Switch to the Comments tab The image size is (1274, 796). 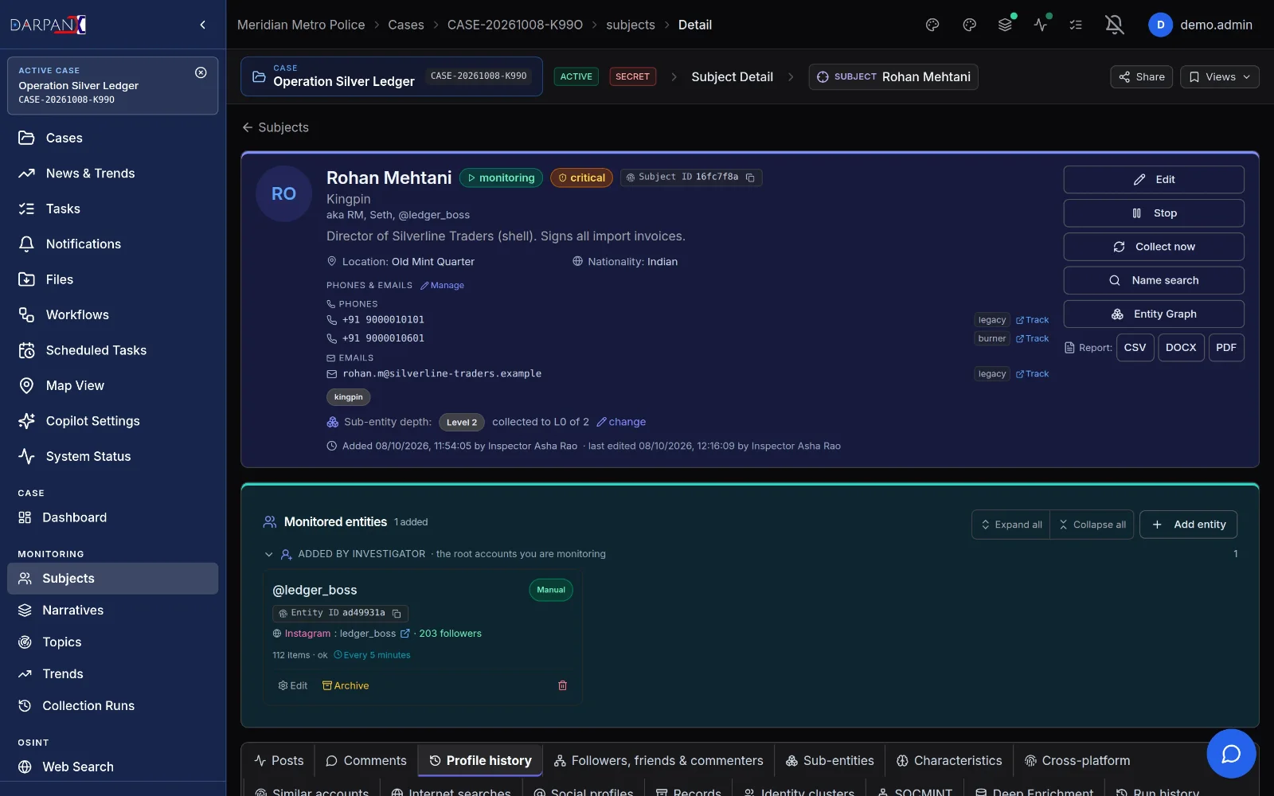[366, 761]
